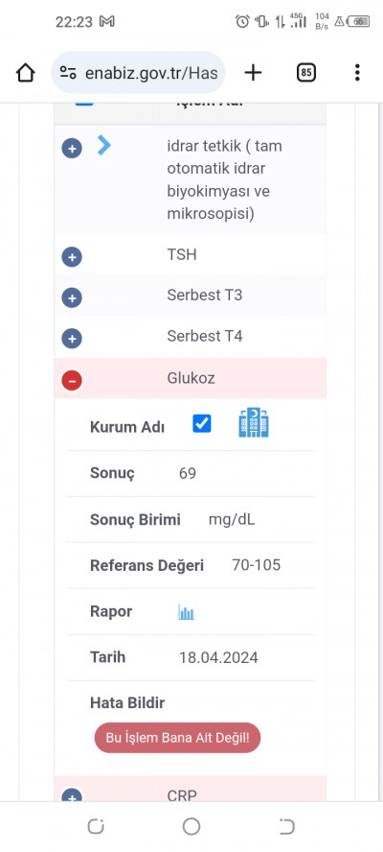383x852 pixels.
Task: Tap the blue chevron next to idrar tetkik
Action: (x=104, y=145)
